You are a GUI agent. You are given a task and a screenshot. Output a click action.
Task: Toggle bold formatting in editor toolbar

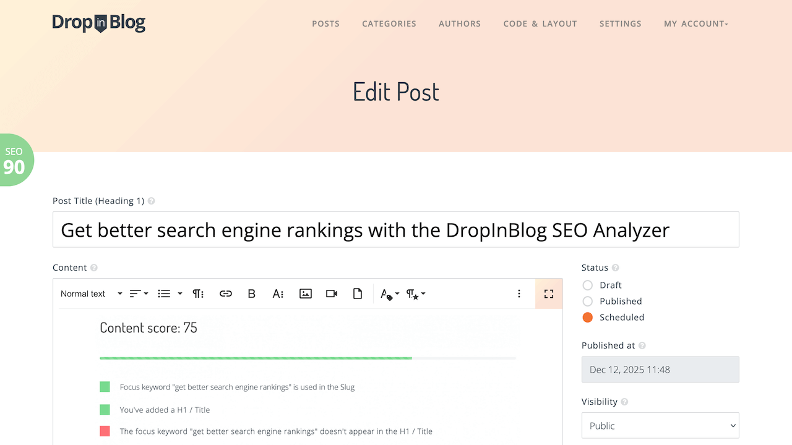(x=252, y=294)
